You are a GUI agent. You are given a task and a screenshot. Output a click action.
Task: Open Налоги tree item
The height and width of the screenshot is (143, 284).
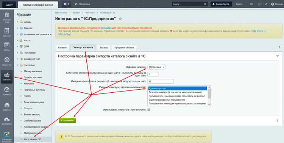(27, 96)
